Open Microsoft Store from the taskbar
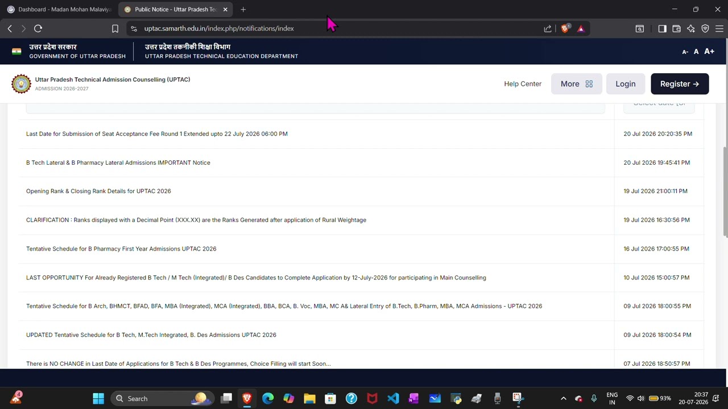The image size is (728, 409). (330, 398)
